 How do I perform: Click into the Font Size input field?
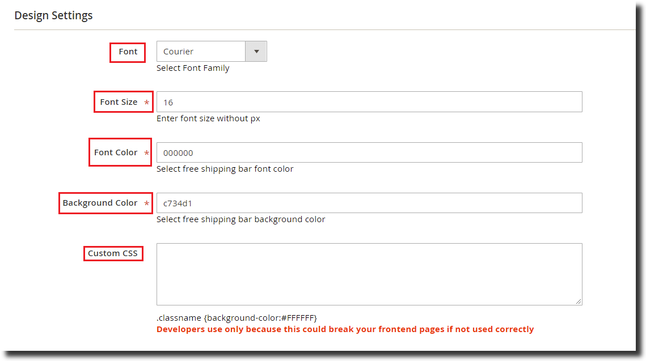tap(369, 102)
